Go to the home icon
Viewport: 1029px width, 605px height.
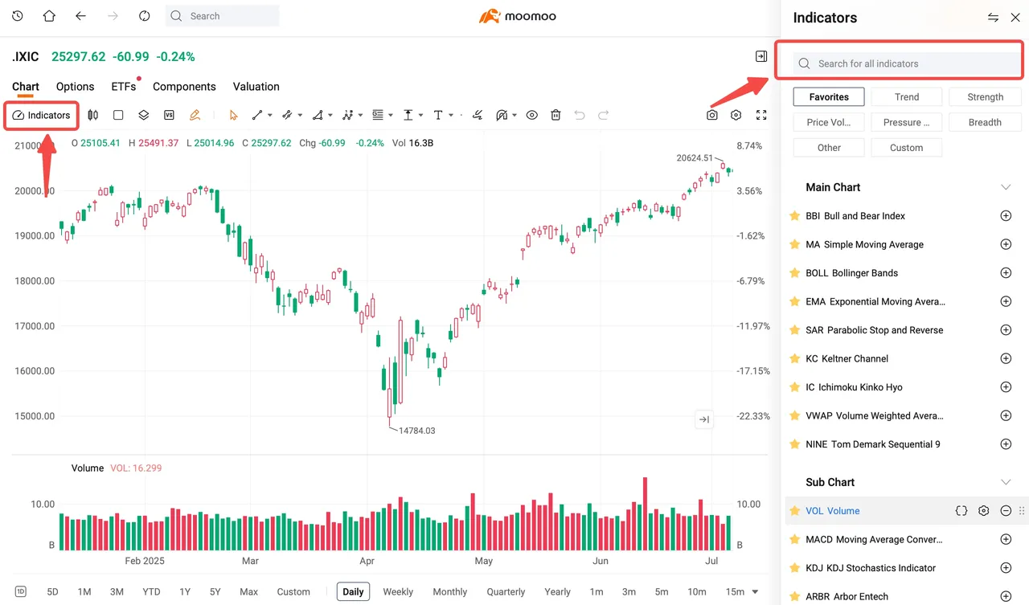(49, 16)
